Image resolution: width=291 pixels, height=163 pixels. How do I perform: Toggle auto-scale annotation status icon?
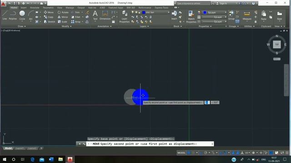pos(238,153)
